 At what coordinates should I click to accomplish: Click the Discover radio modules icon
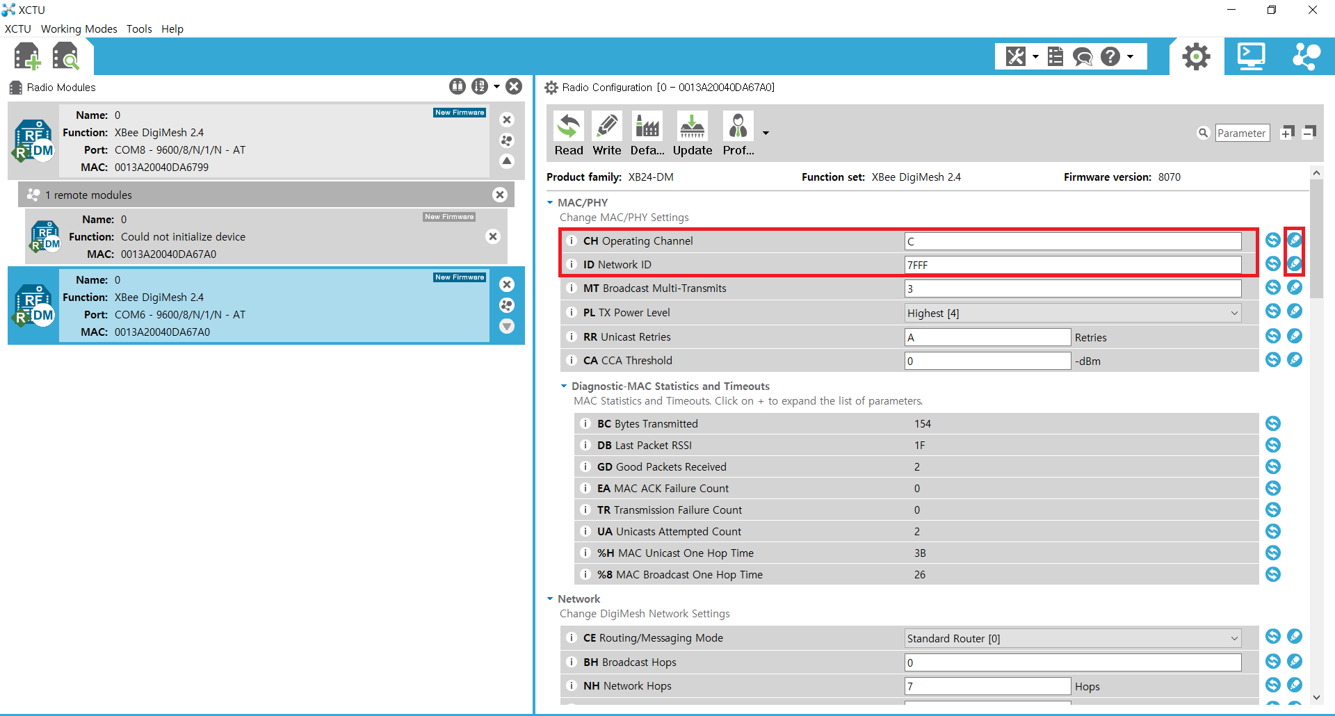coord(66,56)
